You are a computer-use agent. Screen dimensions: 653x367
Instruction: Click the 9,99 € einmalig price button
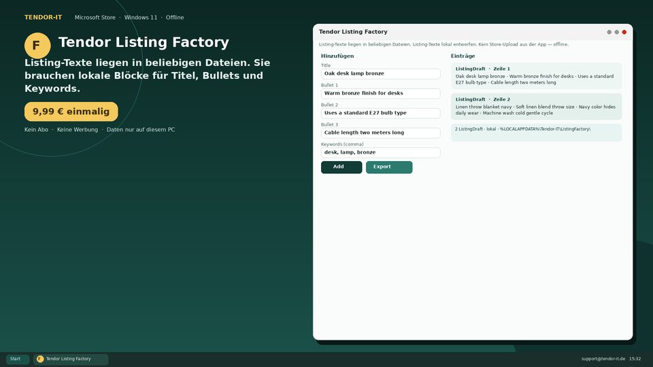(x=71, y=111)
